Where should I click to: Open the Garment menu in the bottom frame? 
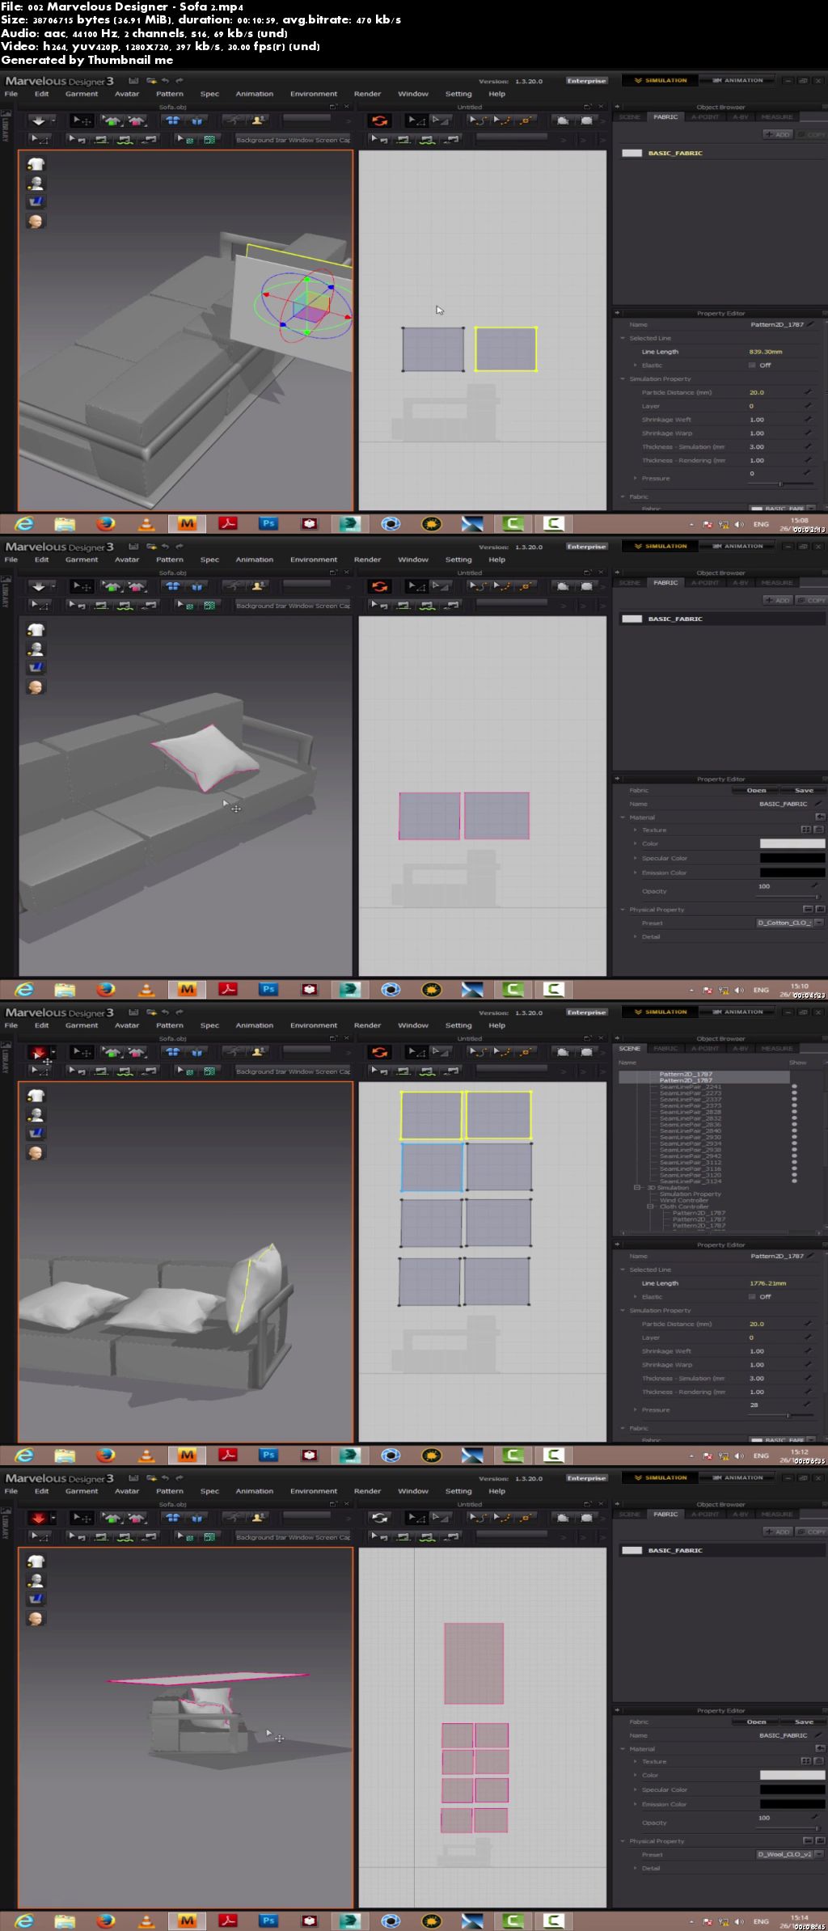(x=82, y=1491)
